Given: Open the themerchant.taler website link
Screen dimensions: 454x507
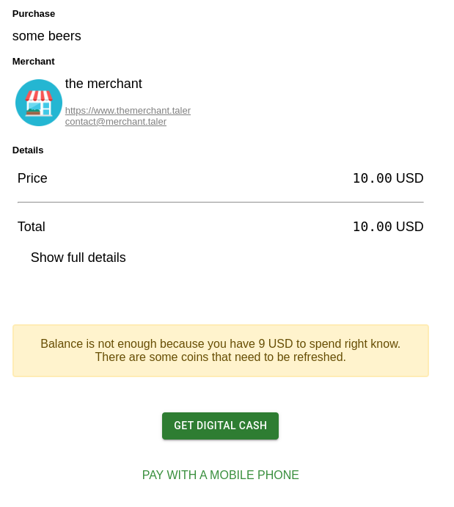Looking at the screenshot, I should pos(128,111).
